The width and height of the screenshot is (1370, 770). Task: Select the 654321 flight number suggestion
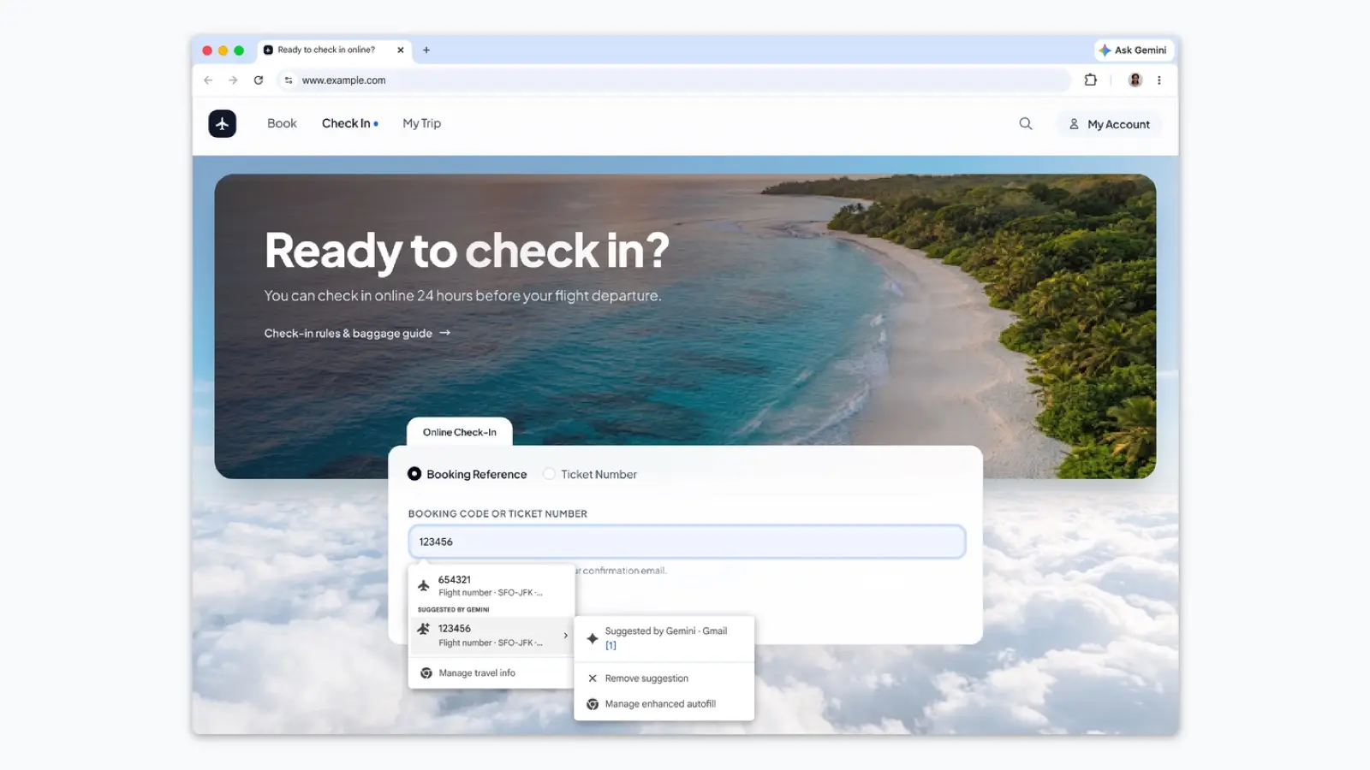(x=491, y=586)
